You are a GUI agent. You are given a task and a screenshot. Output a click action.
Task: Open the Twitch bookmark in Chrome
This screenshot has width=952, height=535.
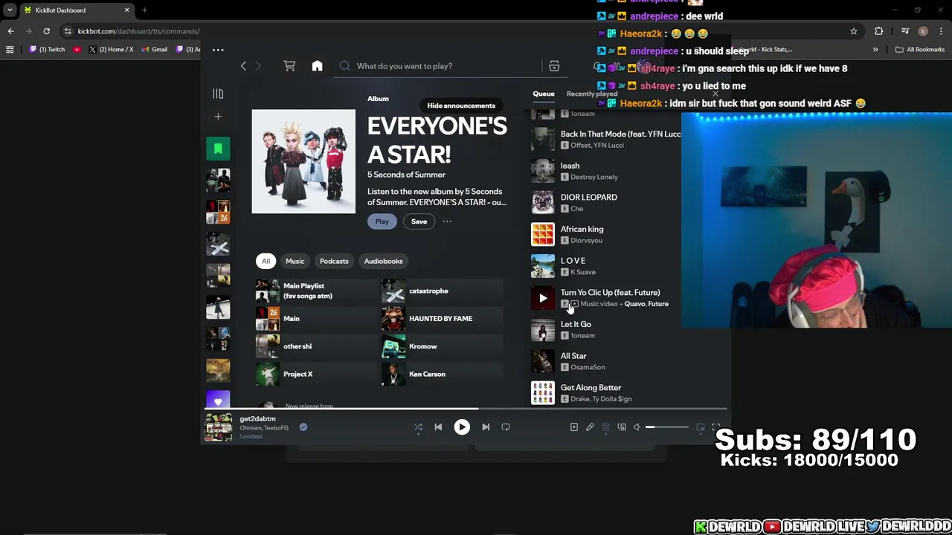pyautogui.click(x=47, y=50)
